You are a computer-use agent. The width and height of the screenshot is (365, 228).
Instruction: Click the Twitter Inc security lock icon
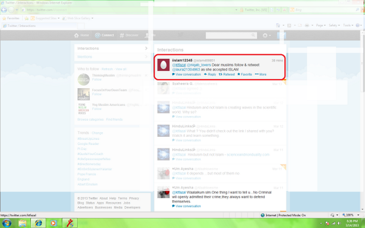pos(242,10)
